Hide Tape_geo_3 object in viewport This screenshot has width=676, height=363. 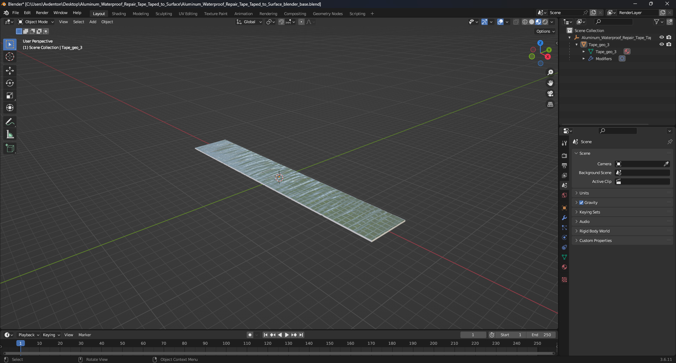click(x=662, y=44)
